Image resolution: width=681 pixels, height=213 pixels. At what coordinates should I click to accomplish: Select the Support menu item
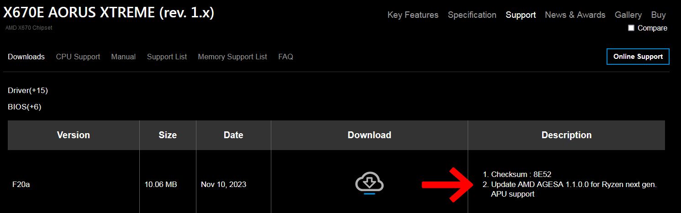(x=521, y=15)
